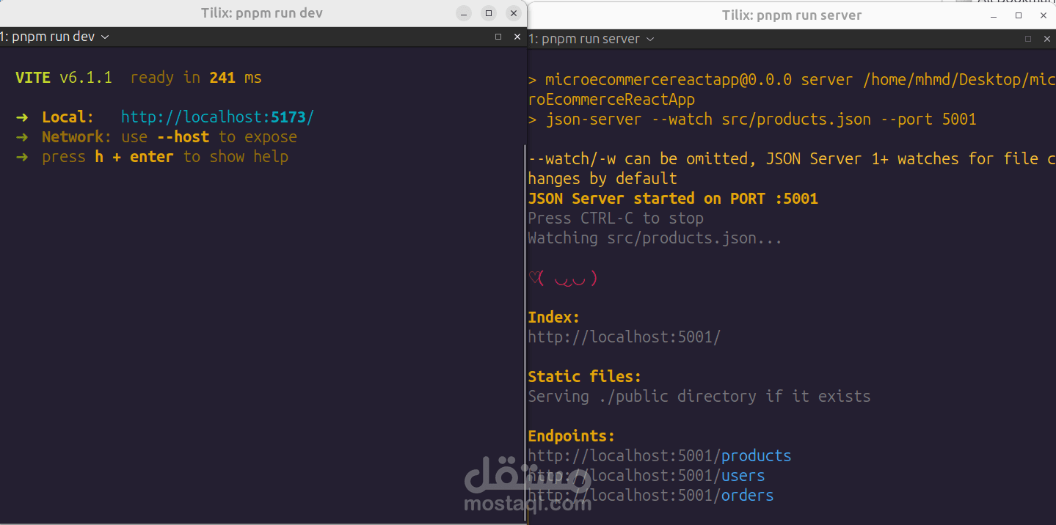Viewport: 1056px width, 525px height.
Task: Close the 'pnpm run dev' terminal pane
Action: click(517, 37)
